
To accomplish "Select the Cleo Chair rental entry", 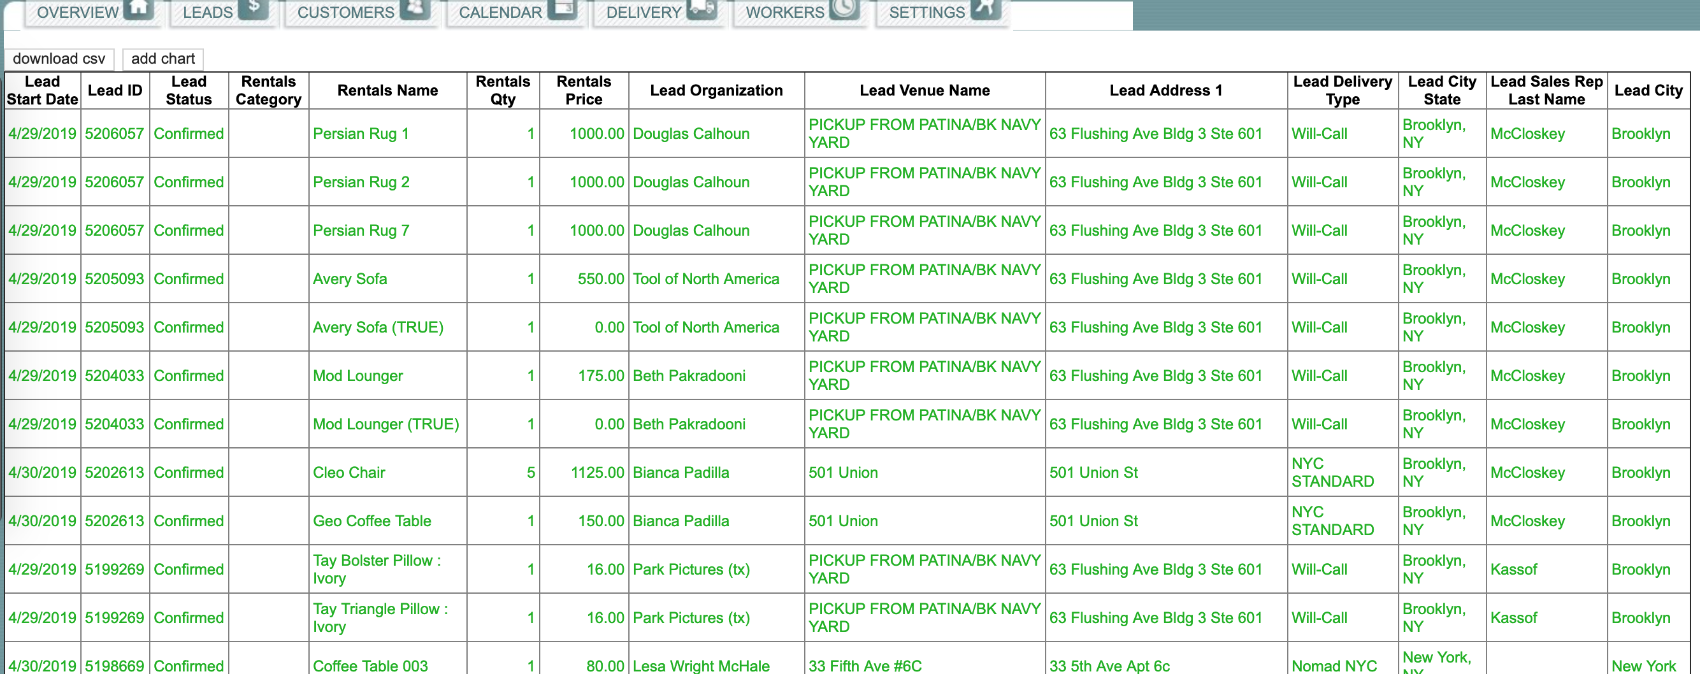I will (x=349, y=473).
